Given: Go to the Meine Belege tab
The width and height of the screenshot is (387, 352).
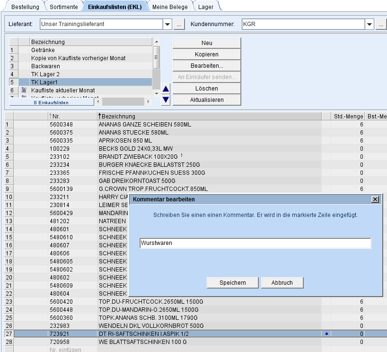Looking at the screenshot, I should [170, 7].
